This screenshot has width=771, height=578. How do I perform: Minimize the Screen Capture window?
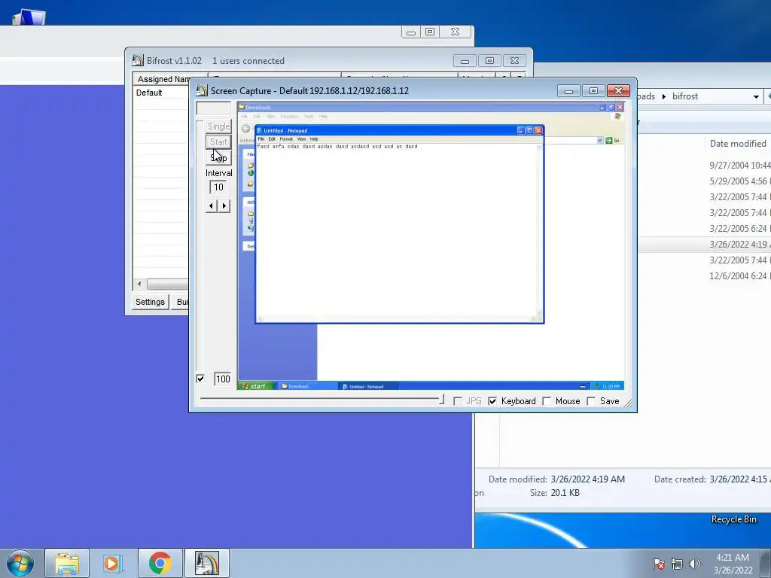pos(569,91)
